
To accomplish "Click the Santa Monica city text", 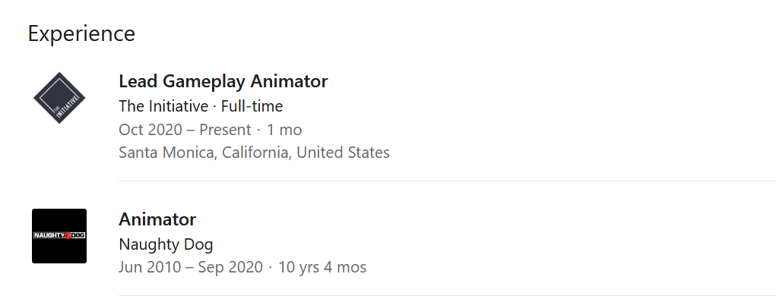I will (x=166, y=153).
